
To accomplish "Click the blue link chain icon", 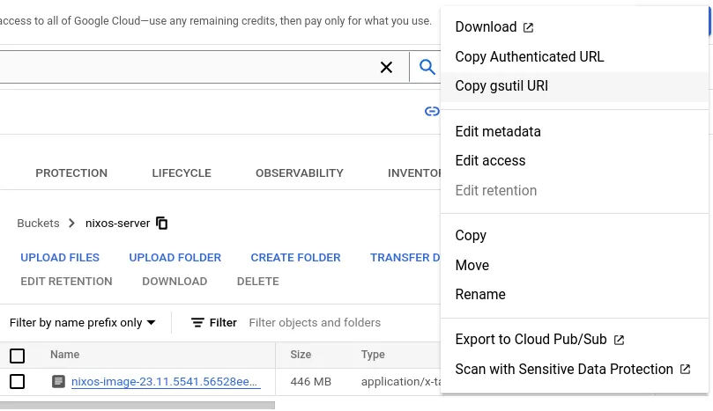I will click(x=432, y=111).
